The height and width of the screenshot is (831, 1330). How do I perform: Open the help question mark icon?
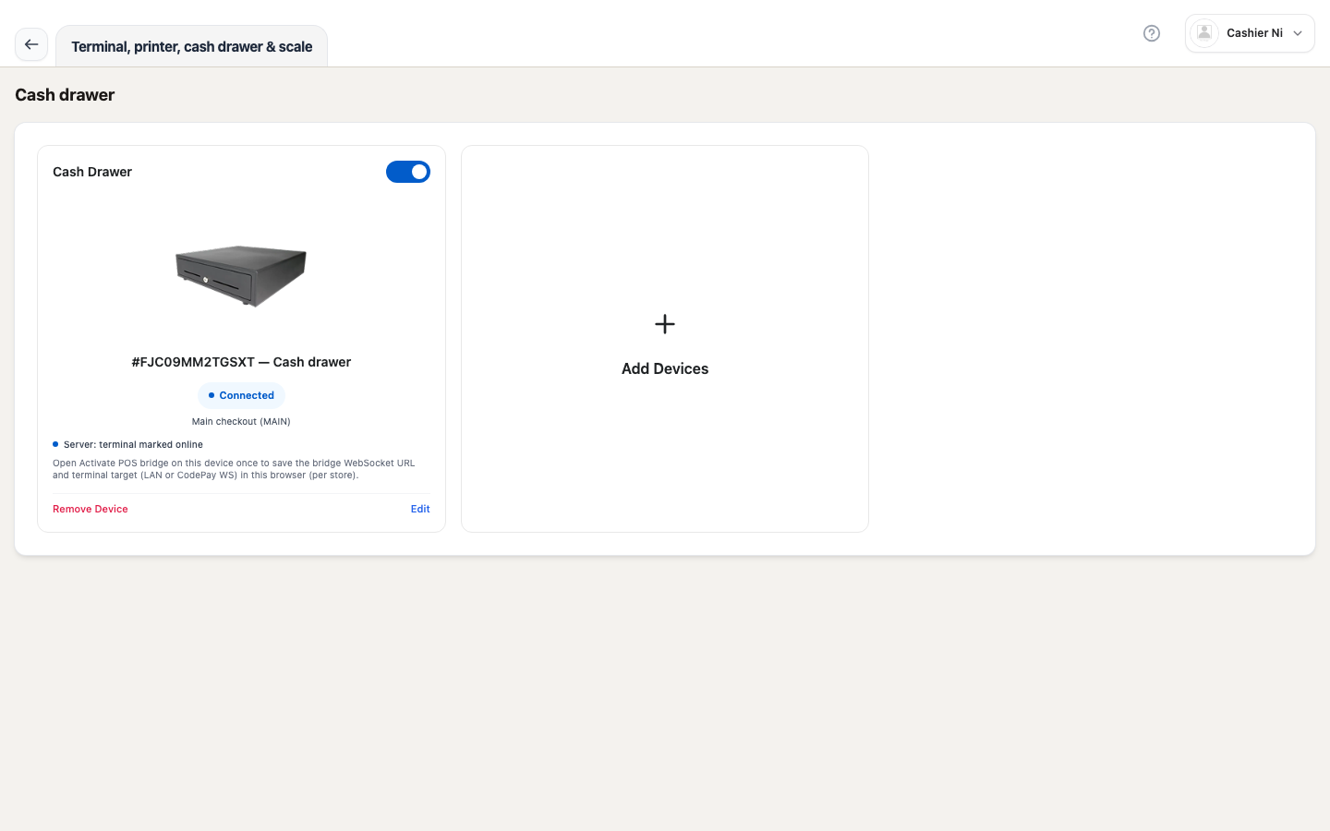(1152, 33)
